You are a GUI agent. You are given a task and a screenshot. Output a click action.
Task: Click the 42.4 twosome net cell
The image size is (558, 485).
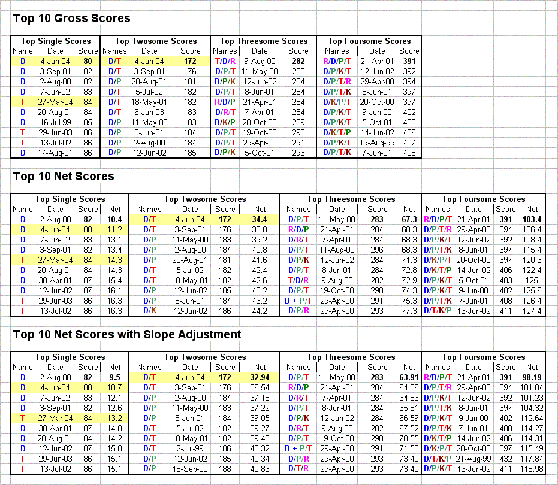(x=260, y=270)
